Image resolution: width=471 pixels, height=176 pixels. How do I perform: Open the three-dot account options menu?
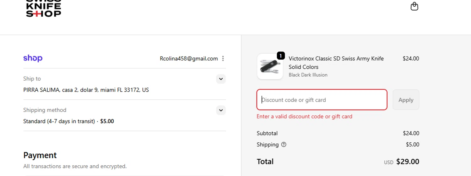(223, 59)
